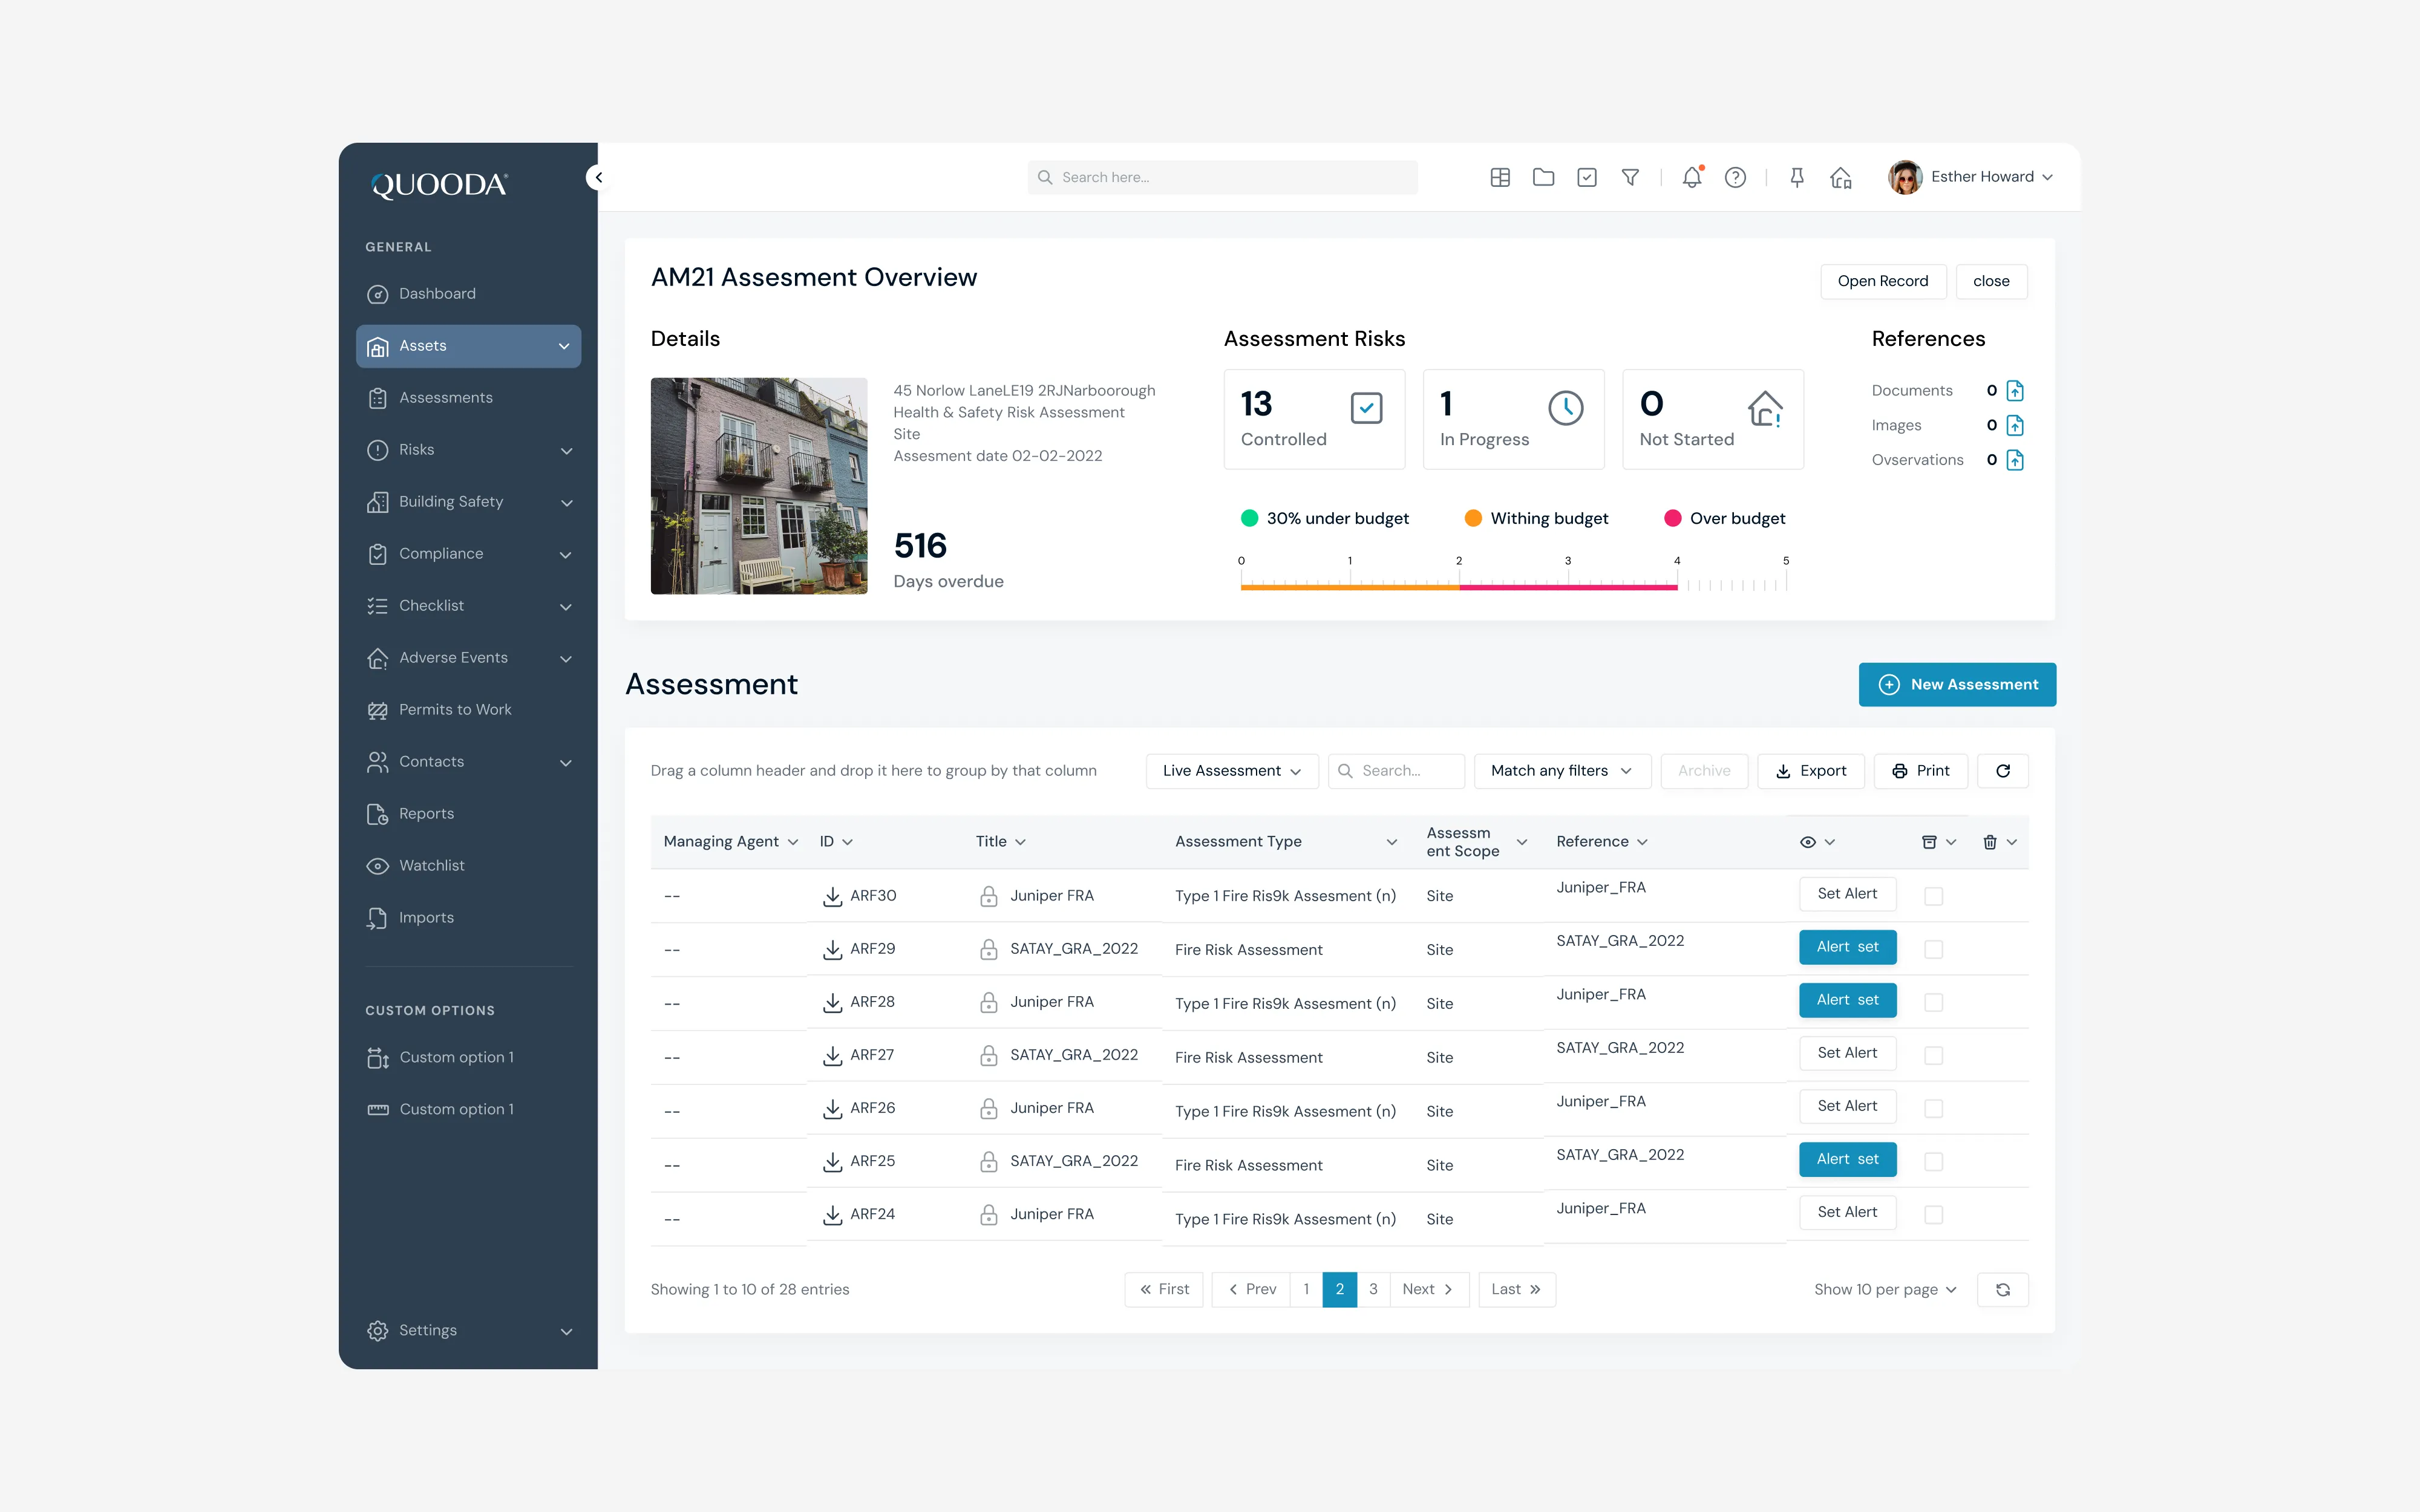
Task: Expand the Building Safety sidebar menu
Action: [566, 502]
